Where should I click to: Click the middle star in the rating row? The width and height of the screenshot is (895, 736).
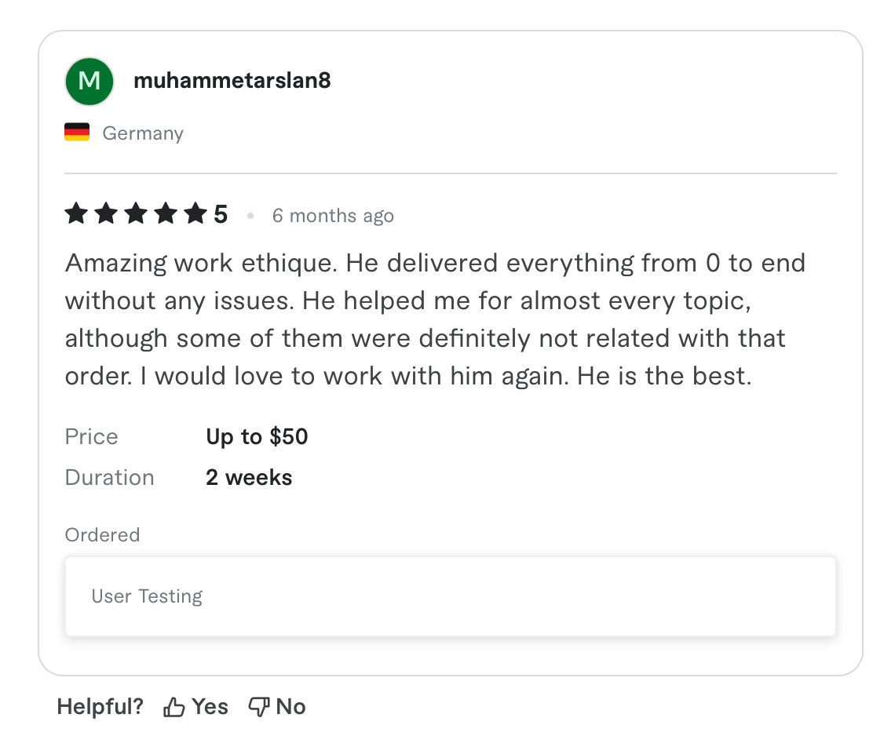(135, 213)
